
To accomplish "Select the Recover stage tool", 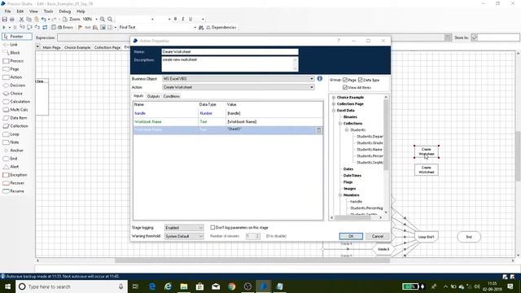I will (x=14, y=183).
